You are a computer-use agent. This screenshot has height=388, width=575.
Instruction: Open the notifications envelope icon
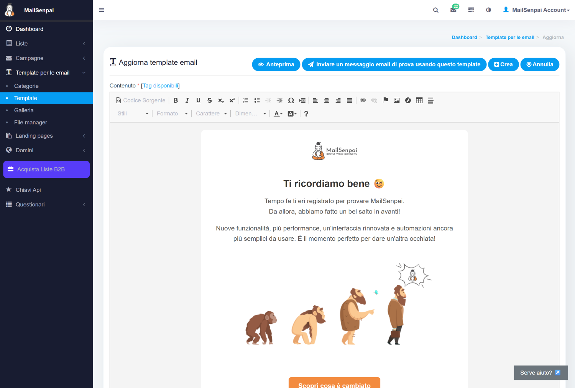tap(453, 10)
